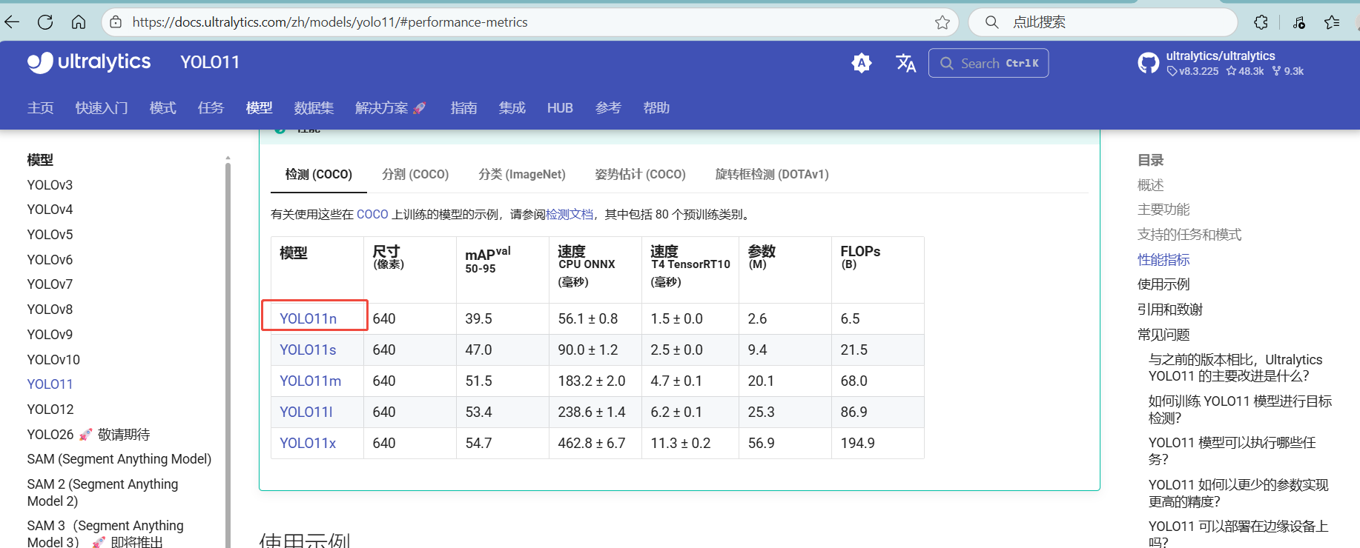
Task: Click the music note toolbar icon
Action: click(1298, 22)
